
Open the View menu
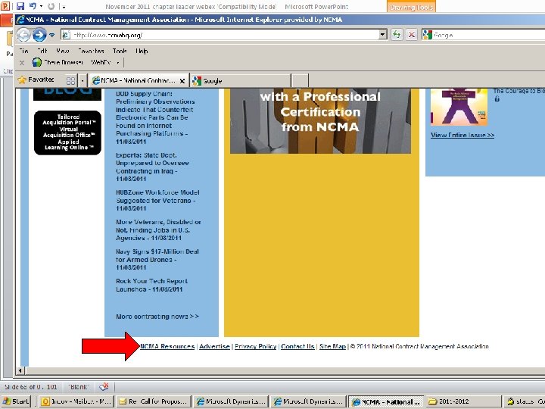point(63,51)
